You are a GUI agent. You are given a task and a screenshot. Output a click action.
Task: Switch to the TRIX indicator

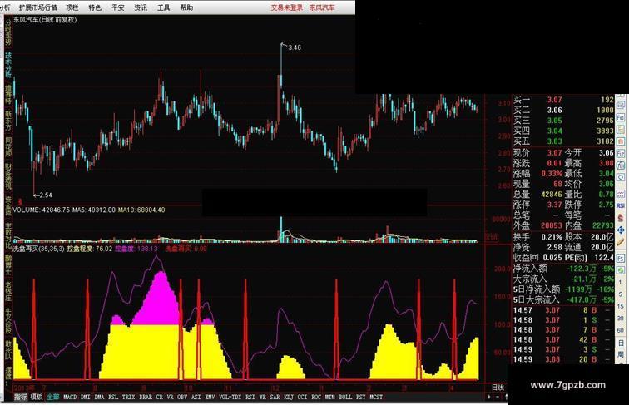coord(128,397)
